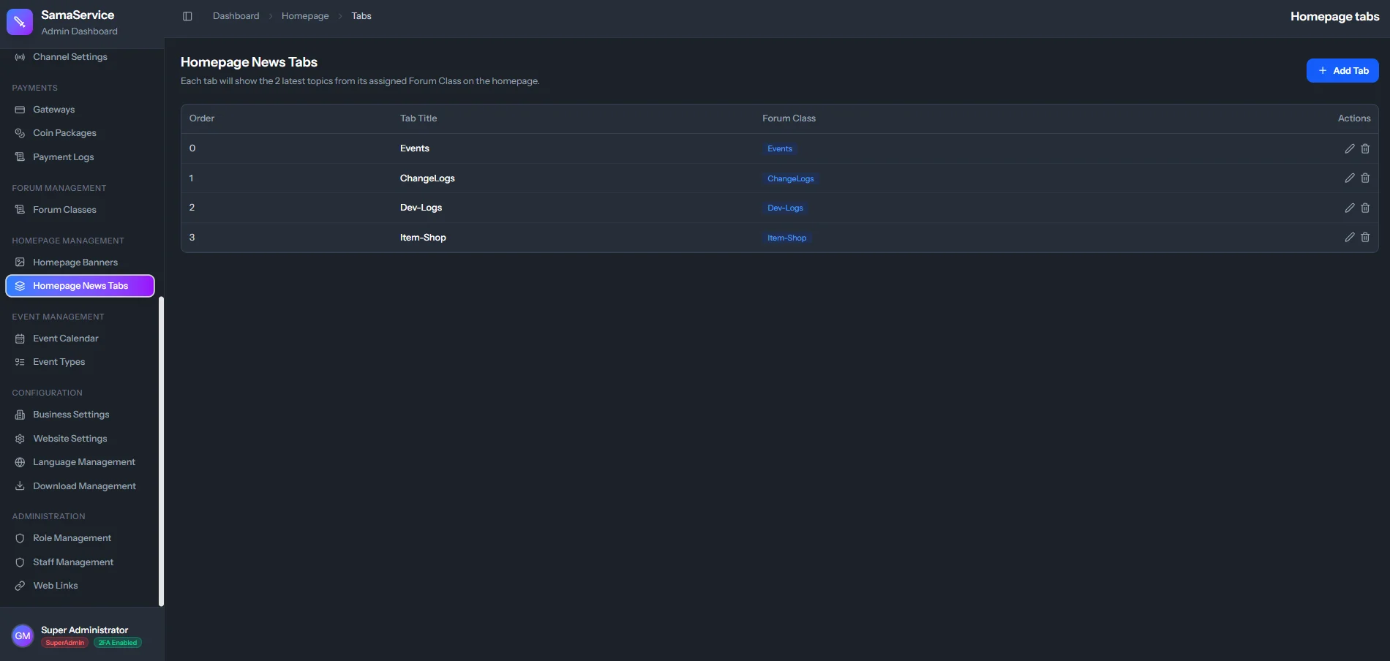
Task: Open Event Types menu item
Action: [80, 362]
